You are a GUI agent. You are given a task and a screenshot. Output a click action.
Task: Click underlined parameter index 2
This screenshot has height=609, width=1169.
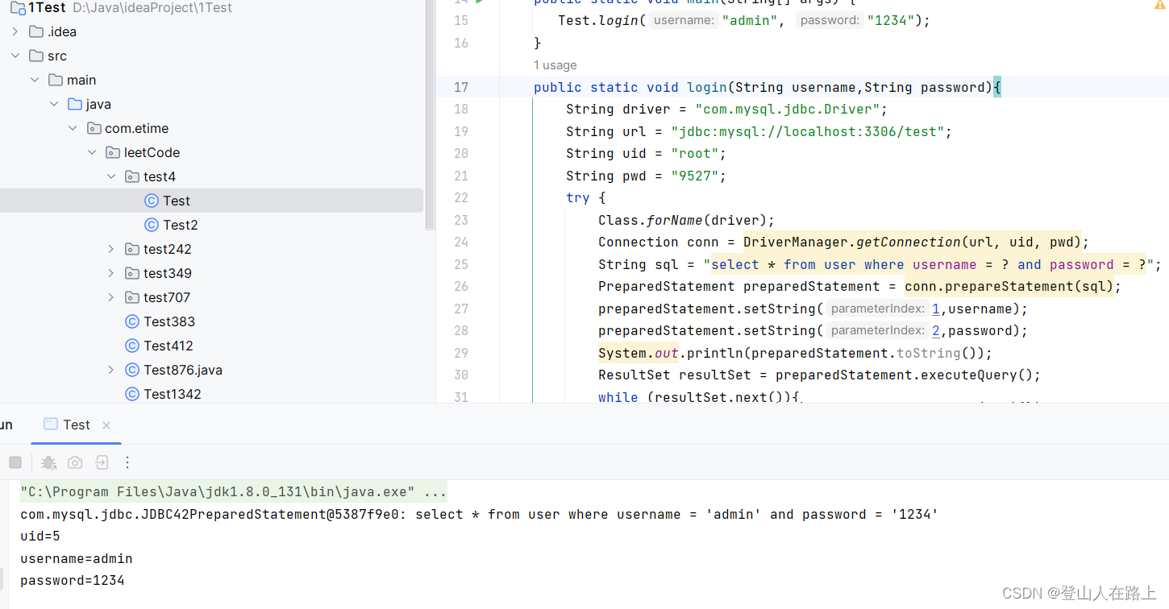(936, 330)
